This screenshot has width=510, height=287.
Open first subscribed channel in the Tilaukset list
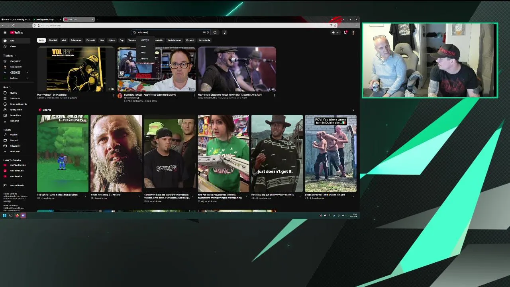(16, 61)
